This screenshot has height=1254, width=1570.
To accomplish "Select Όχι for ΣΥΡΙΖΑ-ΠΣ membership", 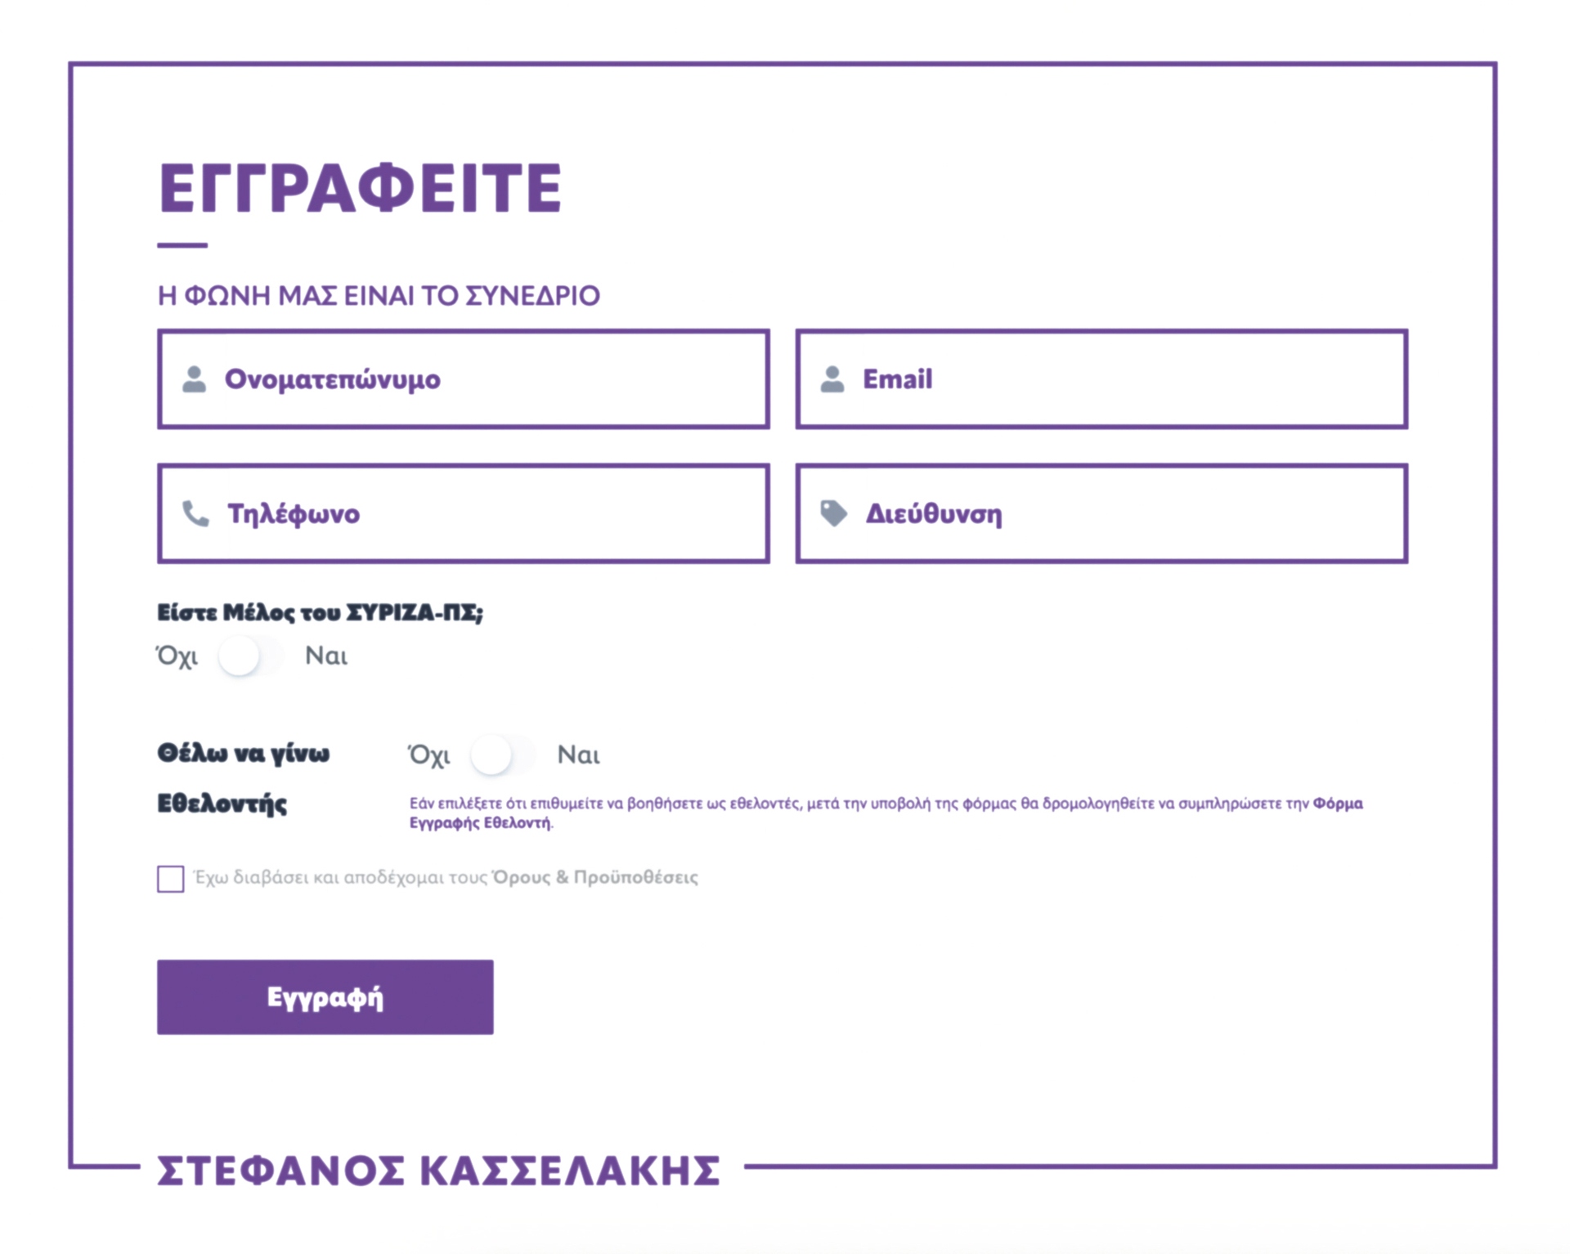I will point(177,656).
